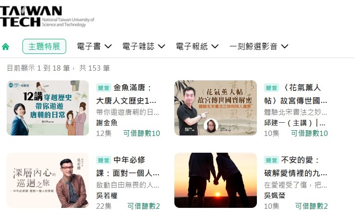Expand the 電子雜誌 dropdown menu

tap(143, 46)
